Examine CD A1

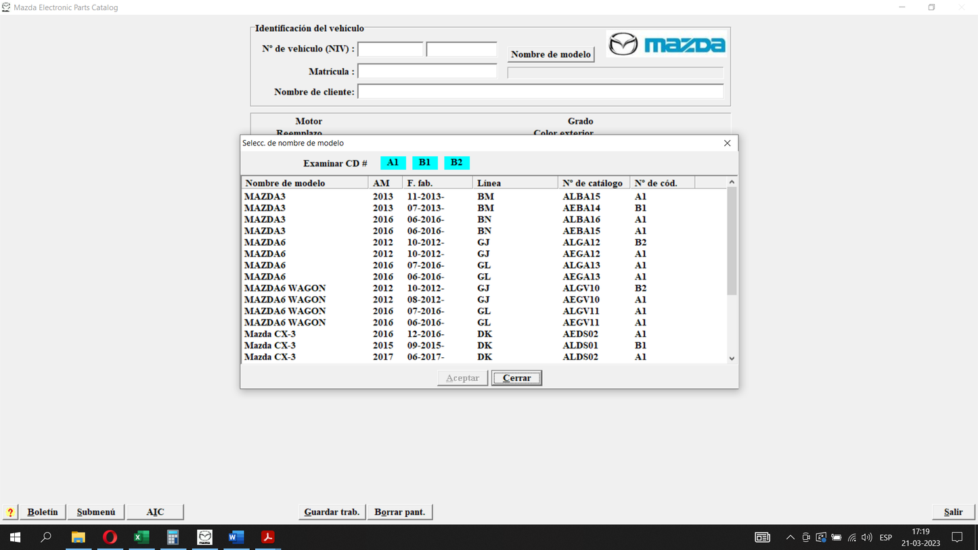coord(393,162)
